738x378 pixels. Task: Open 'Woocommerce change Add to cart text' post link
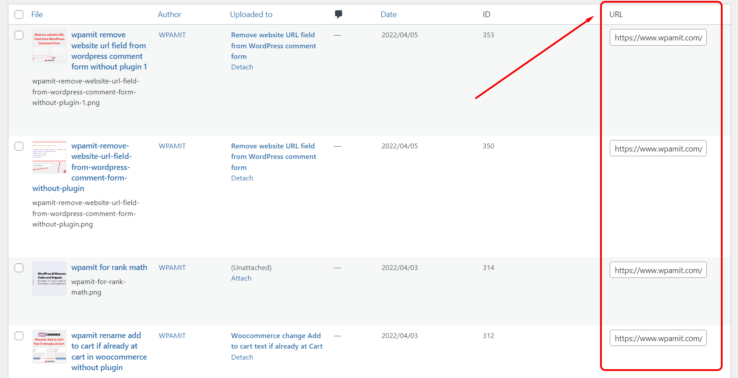point(277,341)
